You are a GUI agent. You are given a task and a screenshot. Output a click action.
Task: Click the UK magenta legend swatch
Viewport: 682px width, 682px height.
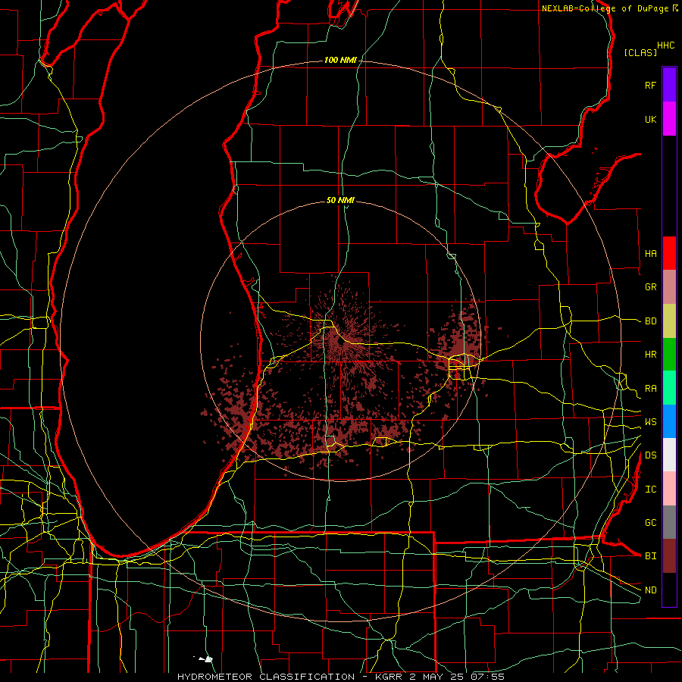pos(669,119)
